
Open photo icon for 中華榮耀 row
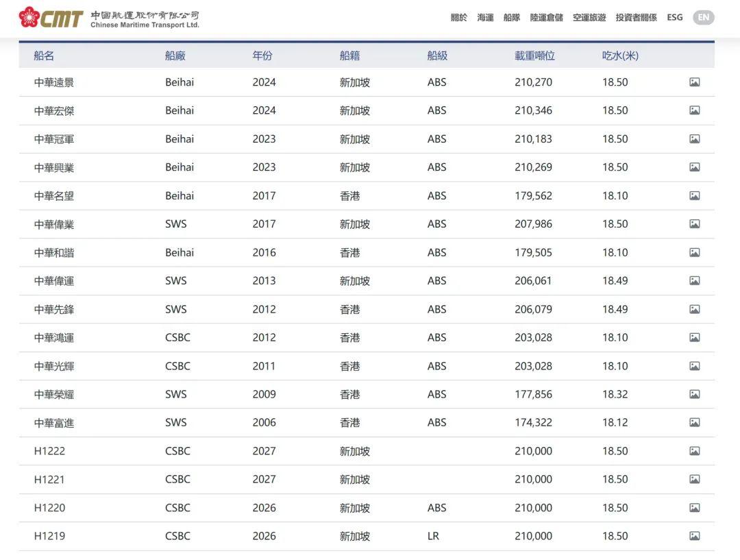[694, 394]
